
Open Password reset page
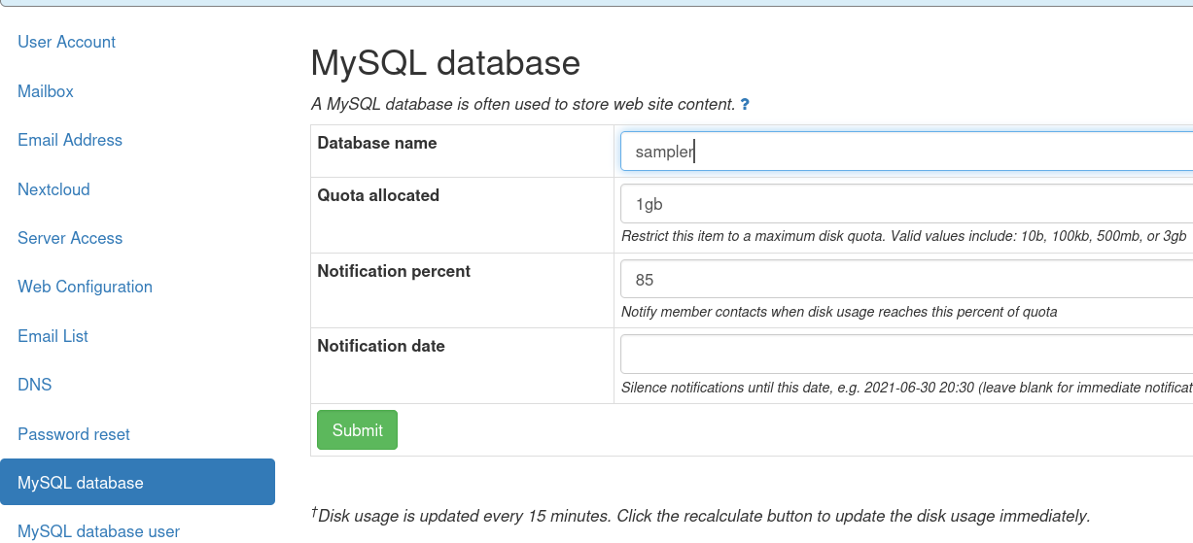[74, 434]
